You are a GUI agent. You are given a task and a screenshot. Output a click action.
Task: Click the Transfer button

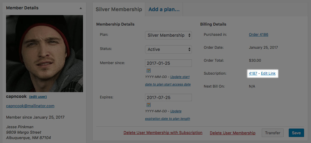273,133
